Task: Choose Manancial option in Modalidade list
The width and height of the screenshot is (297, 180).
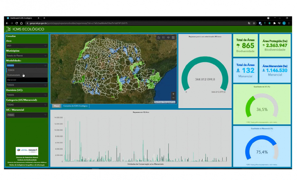Action: [12, 80]
